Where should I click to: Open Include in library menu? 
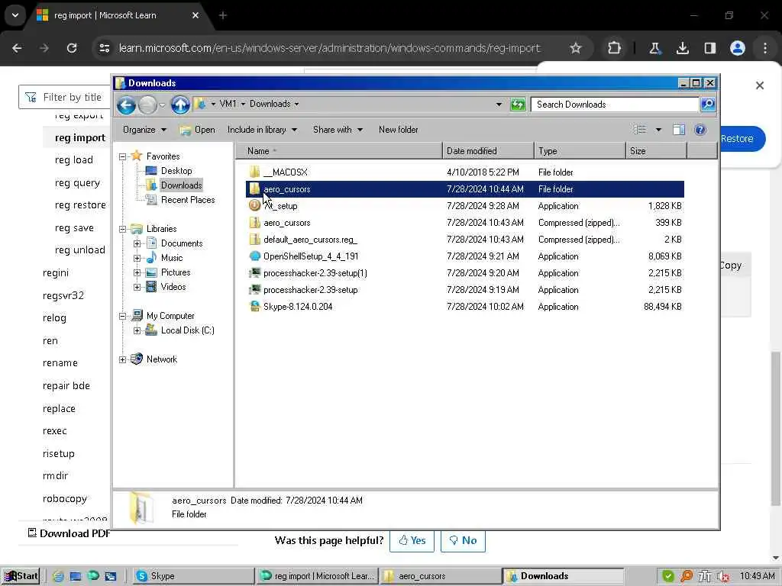[262, 130]
